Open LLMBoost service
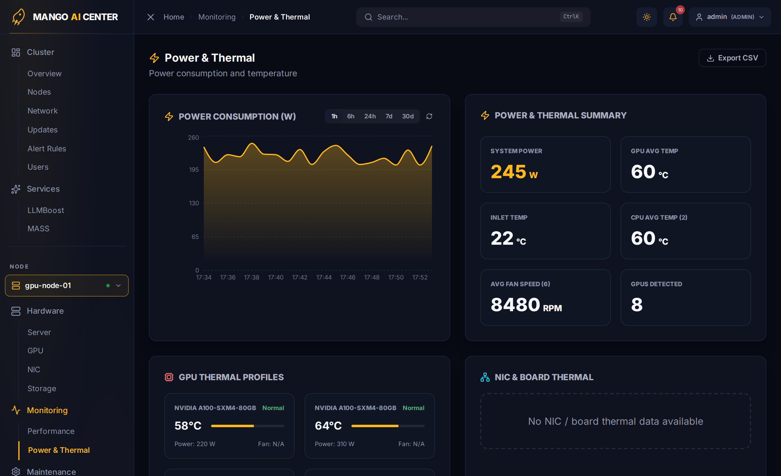Screen dimensions: 781x476 pyautogui.click(x=46, y=211)
